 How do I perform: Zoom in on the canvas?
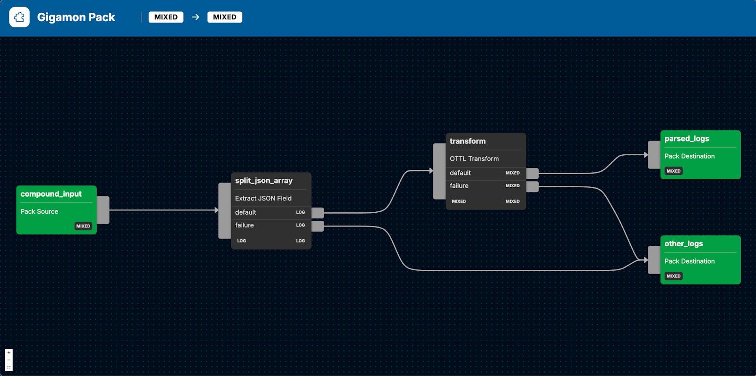tap(9, 353)
